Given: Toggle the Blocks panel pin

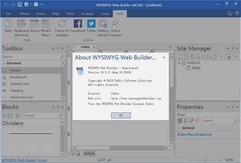Looking at the screenshot, I should click(x=58, y=107).
